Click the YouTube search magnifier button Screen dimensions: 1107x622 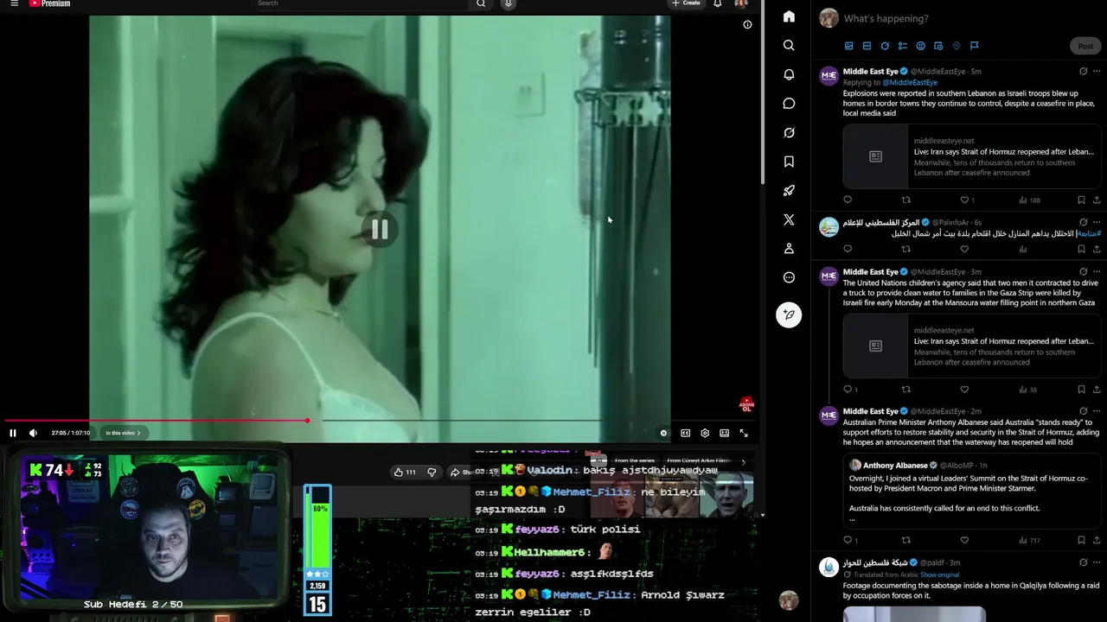(x=481, y=3)
